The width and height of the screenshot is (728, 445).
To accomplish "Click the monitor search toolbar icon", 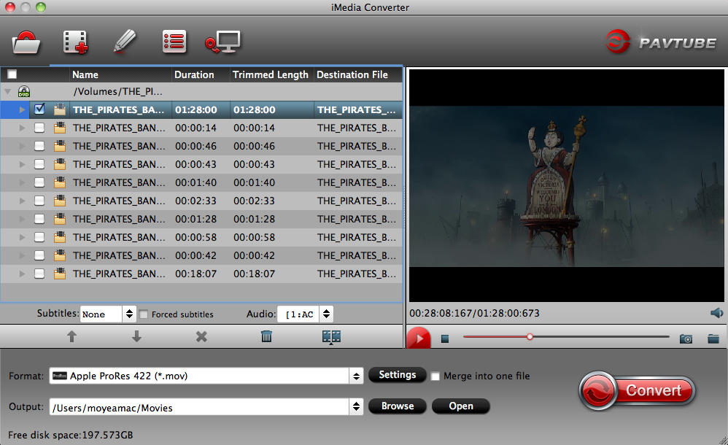I will click(223, 42).
